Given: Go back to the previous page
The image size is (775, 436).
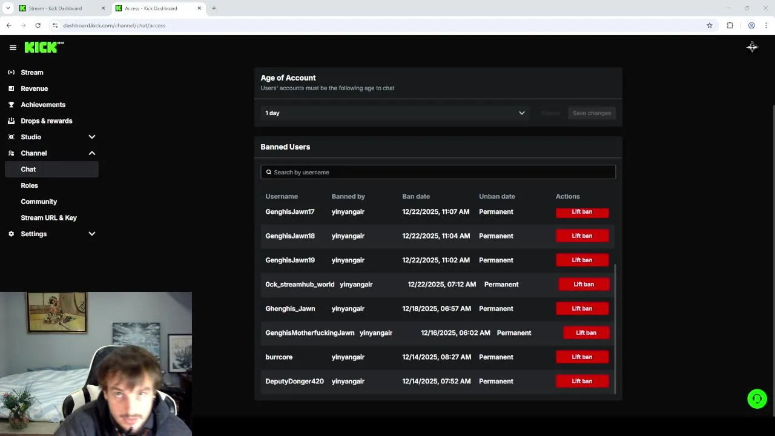Looking at the screenshot, I should pos(8,25).
